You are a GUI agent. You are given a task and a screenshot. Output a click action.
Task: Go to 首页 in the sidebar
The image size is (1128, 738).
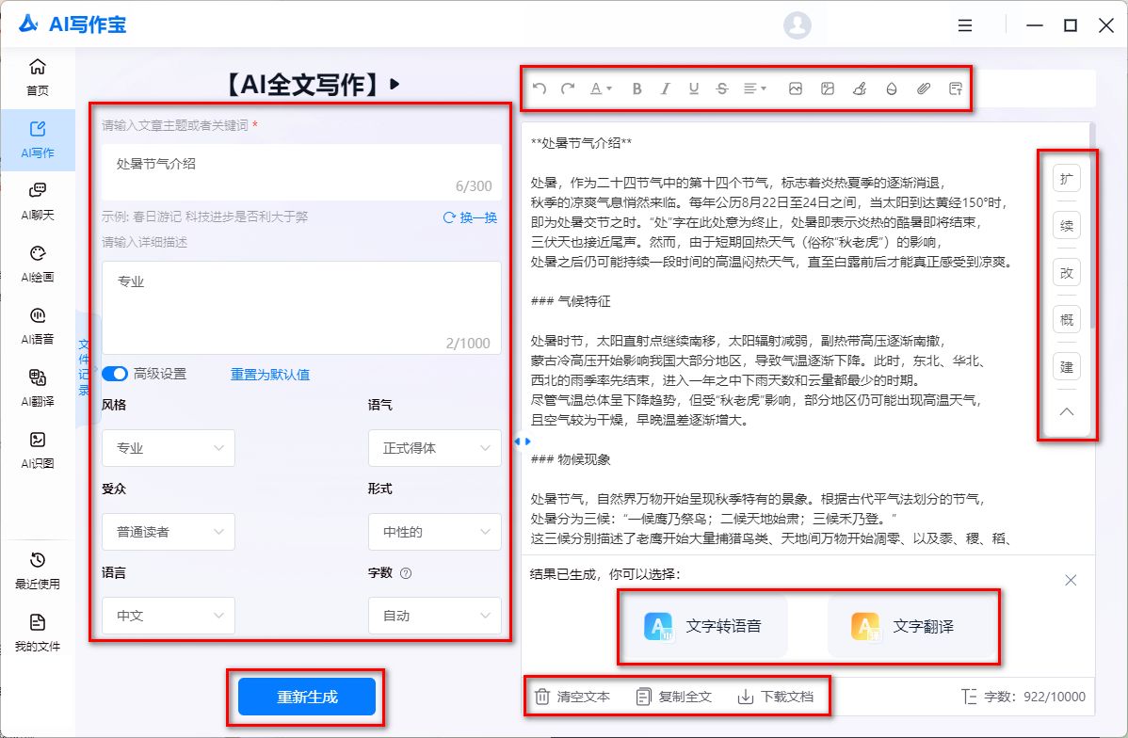(x=38, y=77)
